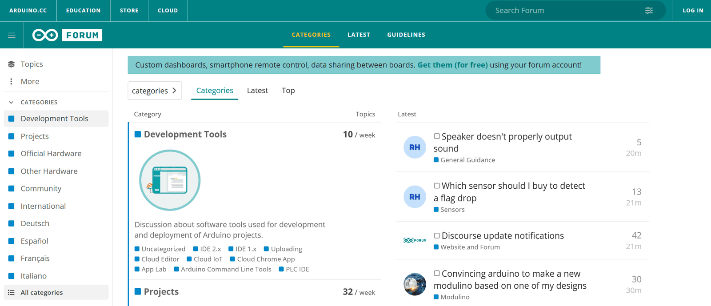Image resolution: width=711 pixels, height=306 pixels.
Task: Select GUIDELINES in the header navigation
Action: click(406, 35)
